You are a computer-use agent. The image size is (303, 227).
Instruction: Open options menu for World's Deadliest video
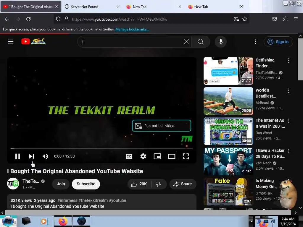pyautogui.click(x=289, y=91)
